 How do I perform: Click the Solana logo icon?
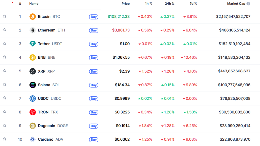[x=33, y=85]
